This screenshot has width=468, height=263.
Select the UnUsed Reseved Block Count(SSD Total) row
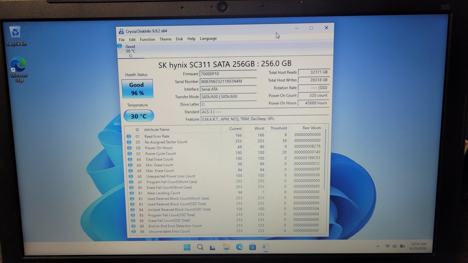pyautogui.click(x=226, y=209)
